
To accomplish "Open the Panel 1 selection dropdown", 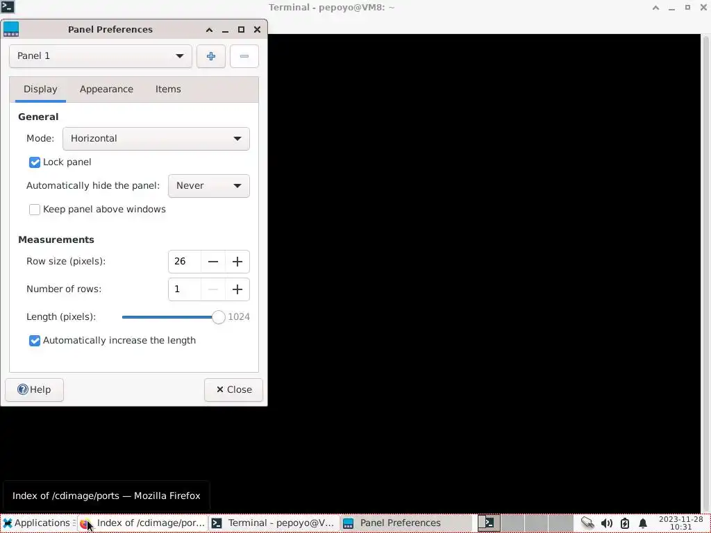I will (100, 56).
